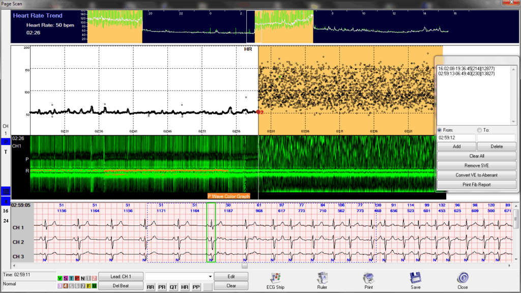Select the magenta S beat label
Screen dimensions: 521x293
click(x=66, y=278)
